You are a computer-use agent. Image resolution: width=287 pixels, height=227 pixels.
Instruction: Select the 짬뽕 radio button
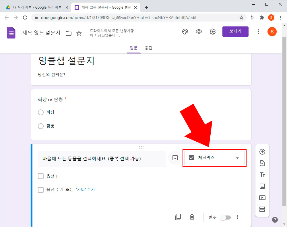(41, 126)
